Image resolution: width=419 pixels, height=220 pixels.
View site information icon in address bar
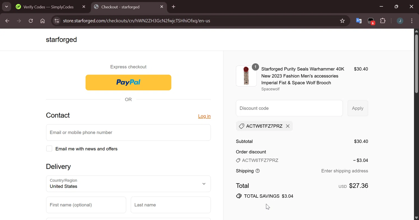(x=57, y=21)
